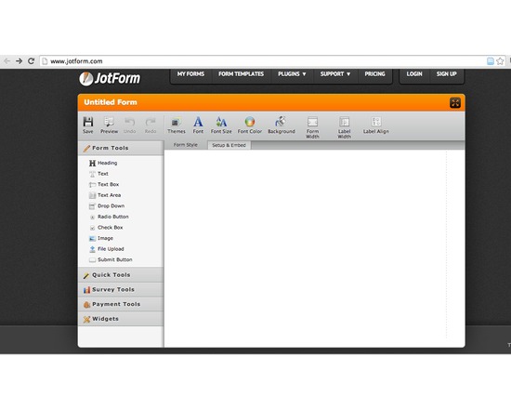Expand the Payment Tools section
Image resolution: width=511 pixels, height=409 pixels.
[121, 304]
